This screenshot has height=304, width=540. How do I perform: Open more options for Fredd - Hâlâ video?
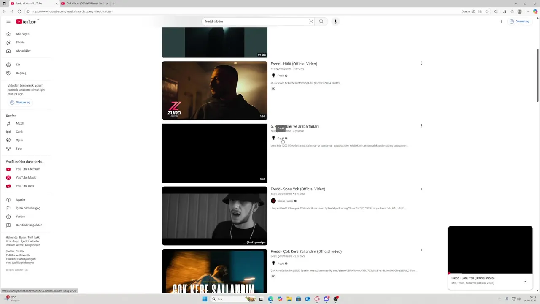[x=421, y=63]
